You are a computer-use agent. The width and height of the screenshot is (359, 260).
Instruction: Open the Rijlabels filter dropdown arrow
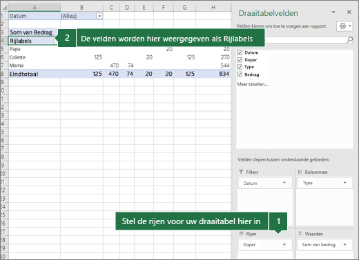coord(55,41)
